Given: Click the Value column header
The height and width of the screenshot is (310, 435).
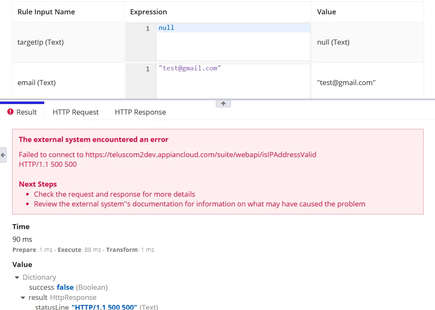Looking at the screenshot, I should tap(327, 12).
